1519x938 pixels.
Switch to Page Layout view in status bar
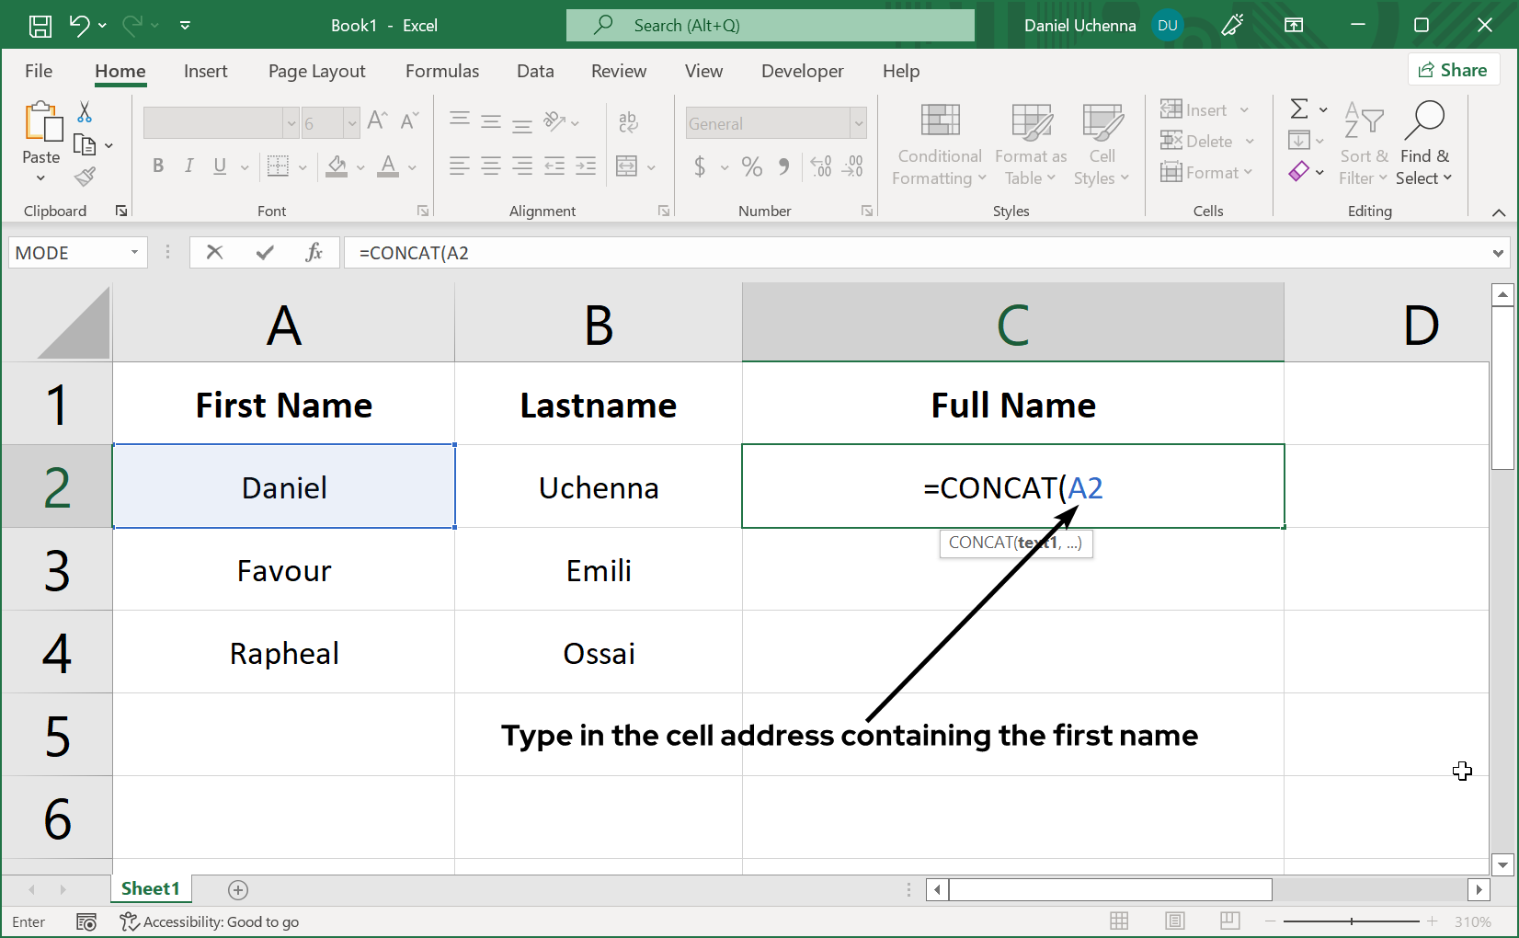click(x=1174, y=921)
